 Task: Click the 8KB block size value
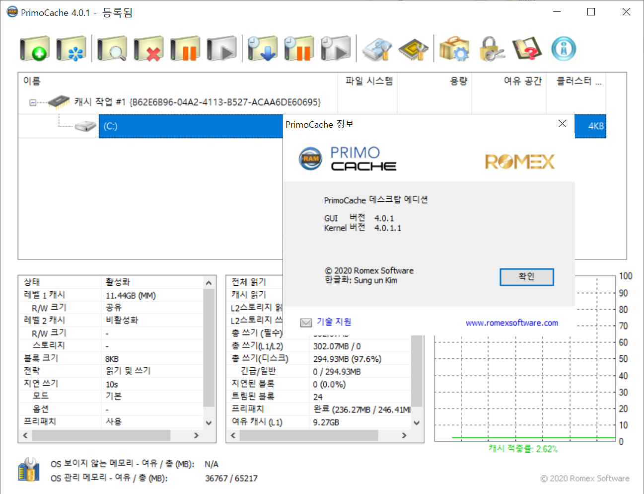112,359
